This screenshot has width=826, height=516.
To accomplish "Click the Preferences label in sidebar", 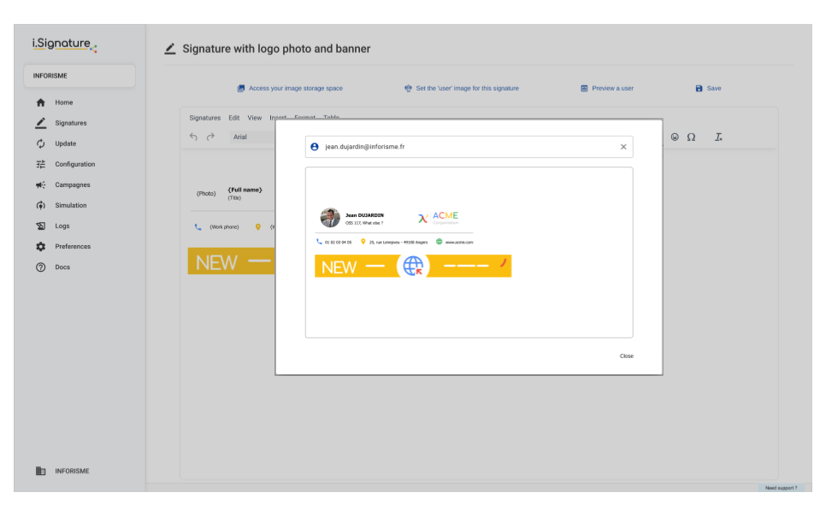I will click(x=73, y=246).
